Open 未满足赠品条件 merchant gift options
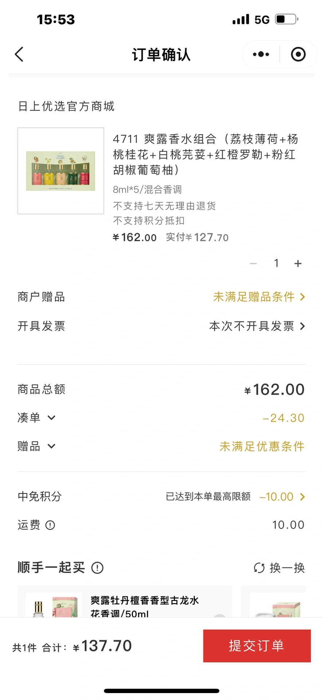 tap(259, 297)
